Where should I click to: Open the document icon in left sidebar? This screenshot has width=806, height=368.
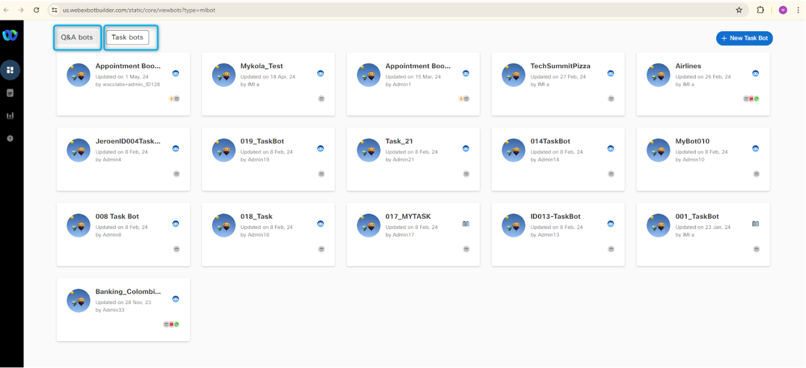coord(10,93)
